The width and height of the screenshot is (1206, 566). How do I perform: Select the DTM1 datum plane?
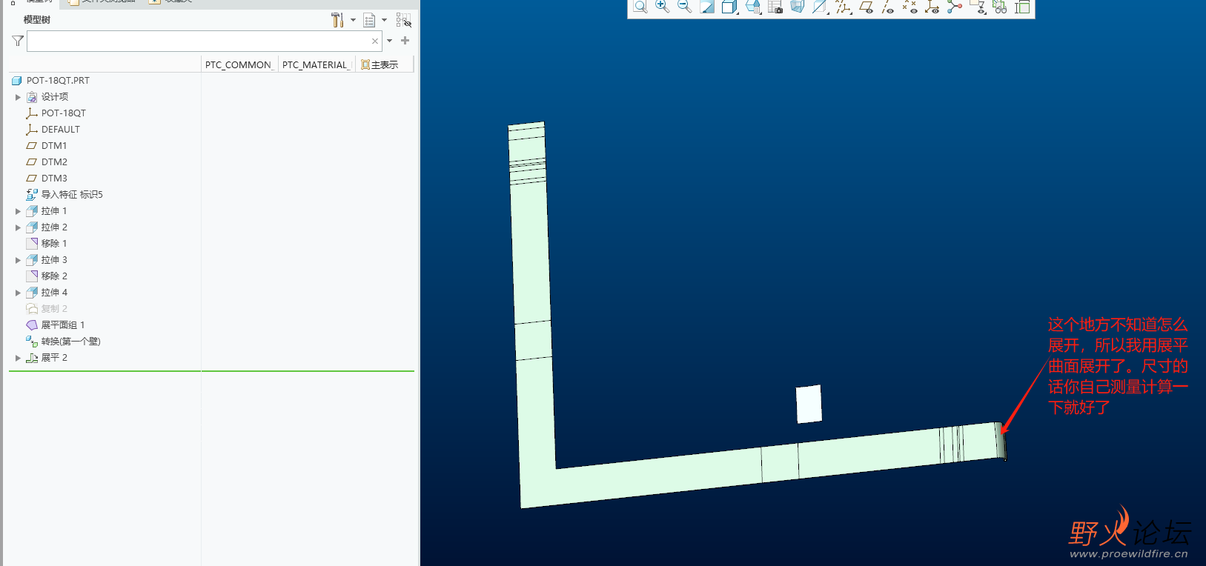54,146
